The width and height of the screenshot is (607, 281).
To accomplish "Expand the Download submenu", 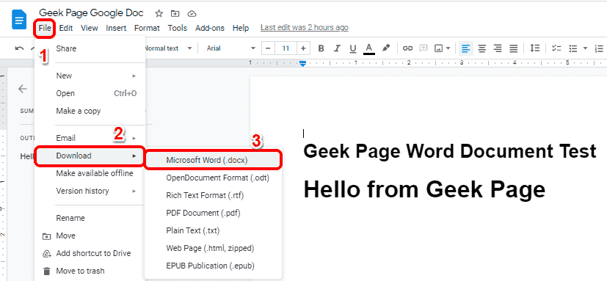I will [x=90, y=156].
